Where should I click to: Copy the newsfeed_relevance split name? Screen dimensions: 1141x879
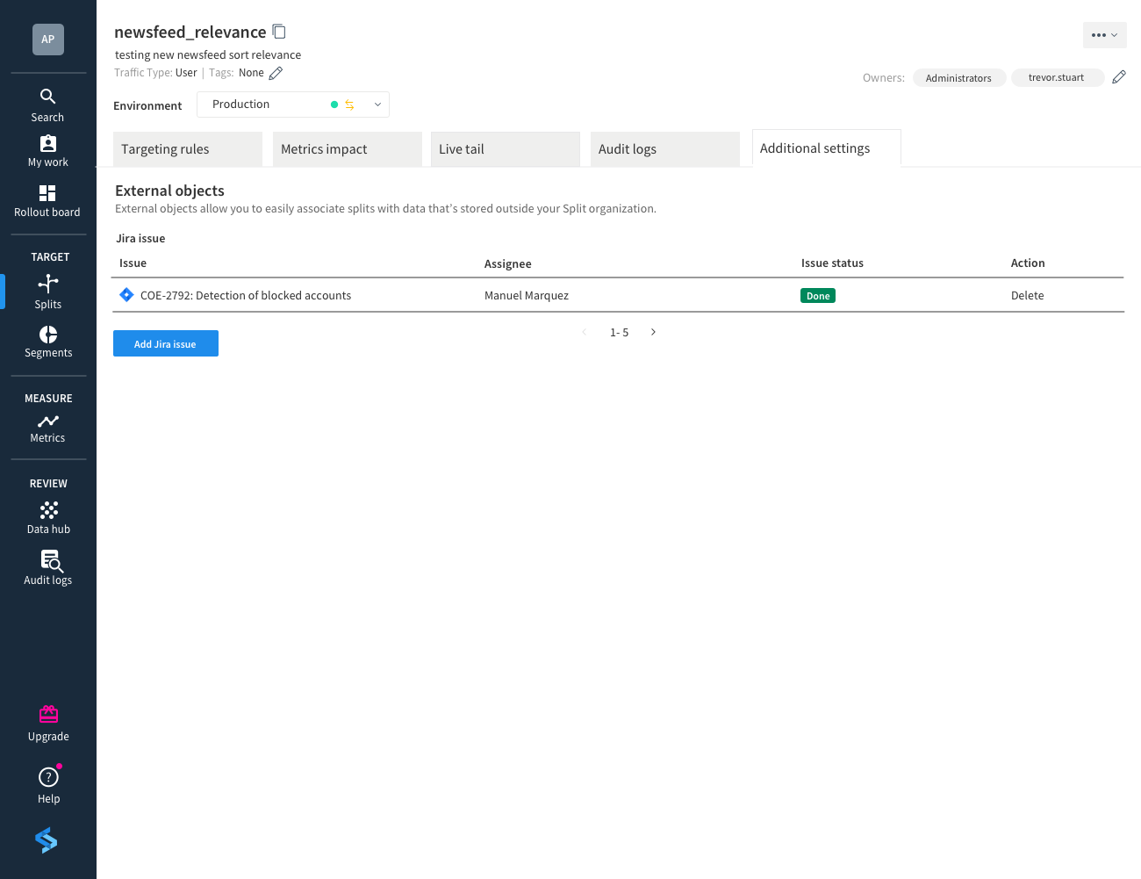click(279, 31)
